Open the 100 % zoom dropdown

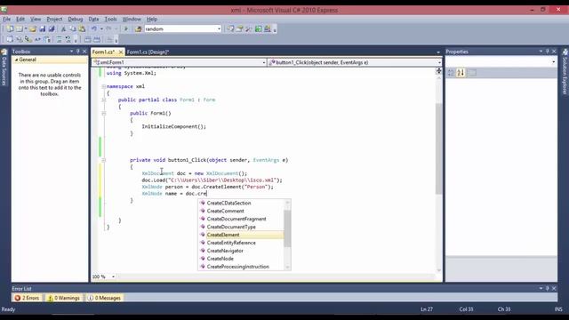tap(113, 276)
